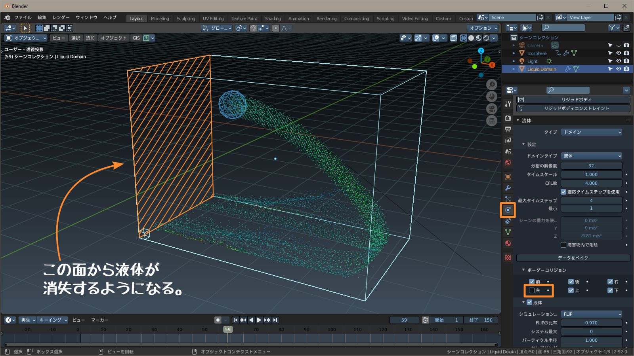Enable the 左 (left) border collision checkbox
The image size is (634, 356).
coord(532,290)
